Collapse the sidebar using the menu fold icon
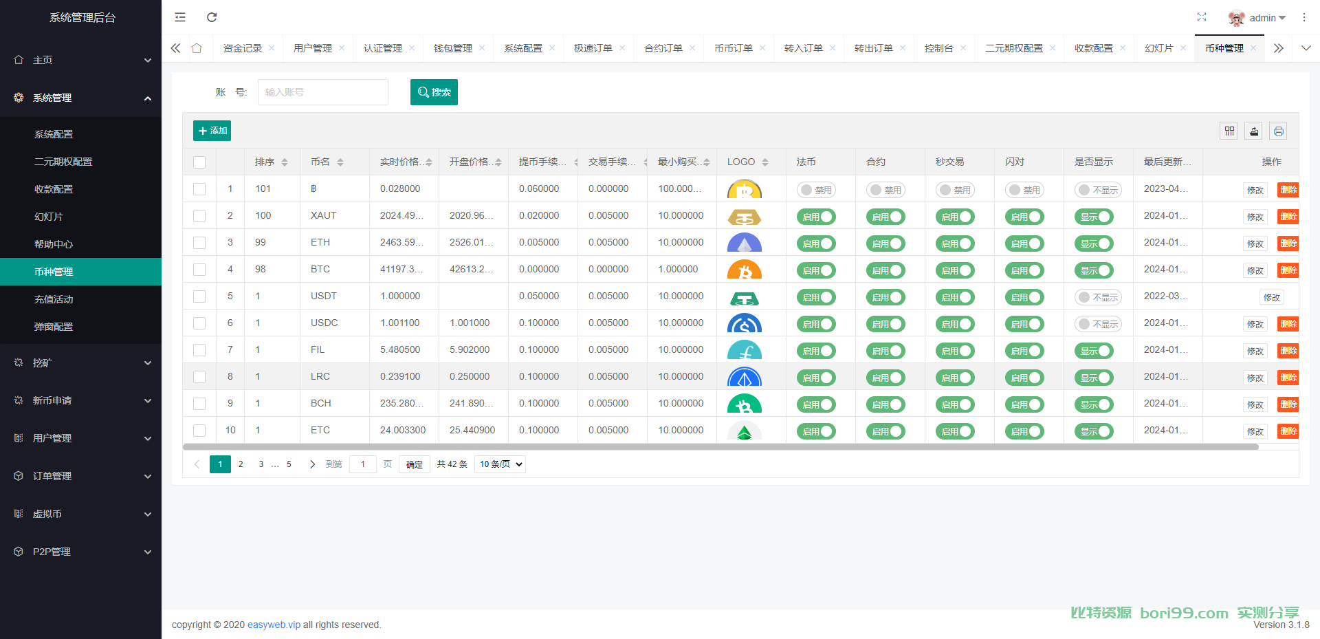Image resolution: width=1320 pixels, height=639 pixels. pyautogui.click(x=180, y=17)
